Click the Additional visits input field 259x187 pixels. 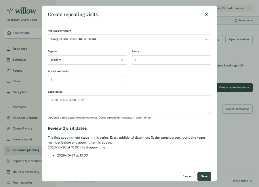tap(87, 80)
